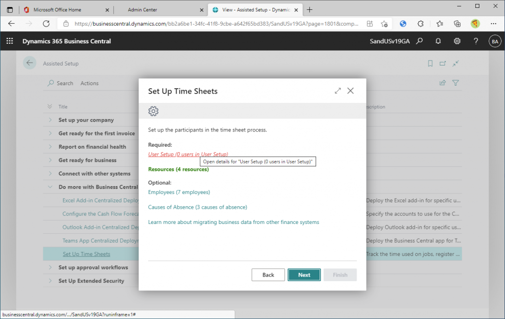505x319 pixels.
Task: Expand the Set up your company group
Action: tap(50, 120)
